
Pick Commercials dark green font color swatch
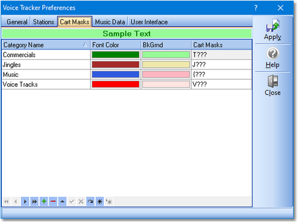tap(116, 55)
